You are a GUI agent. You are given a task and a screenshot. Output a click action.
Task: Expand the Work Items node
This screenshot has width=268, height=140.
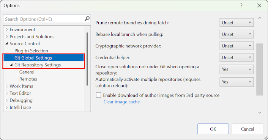(7, 86)
